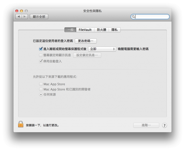Screen dimensions: 185x151
Task: Click the 顯示全部 button
Action: [39, 17]
